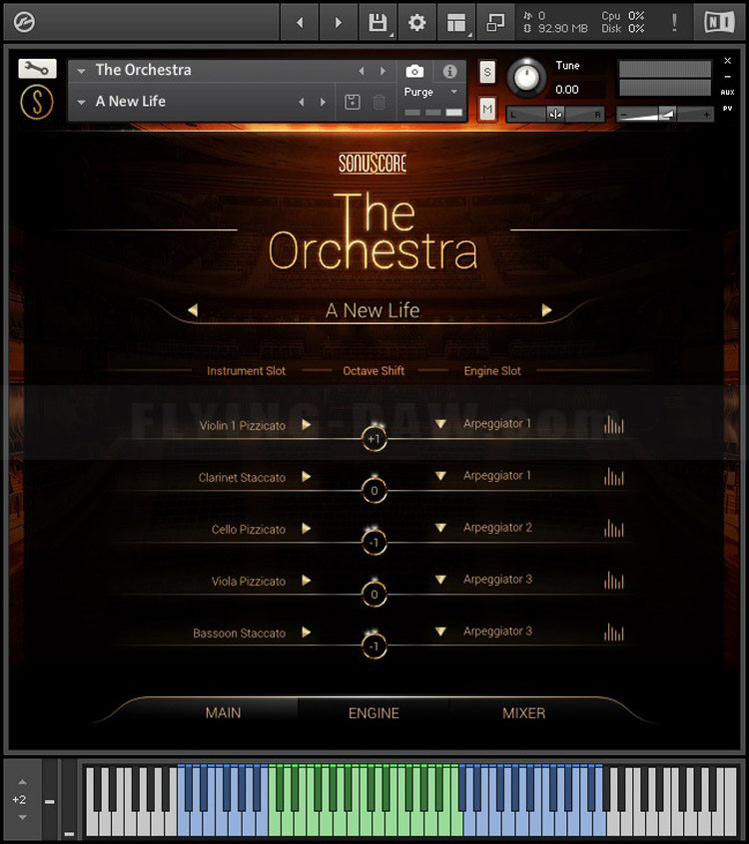Next snapshot arrow in A New Life header row
This screenshot has height=844, width=749.
323,102
